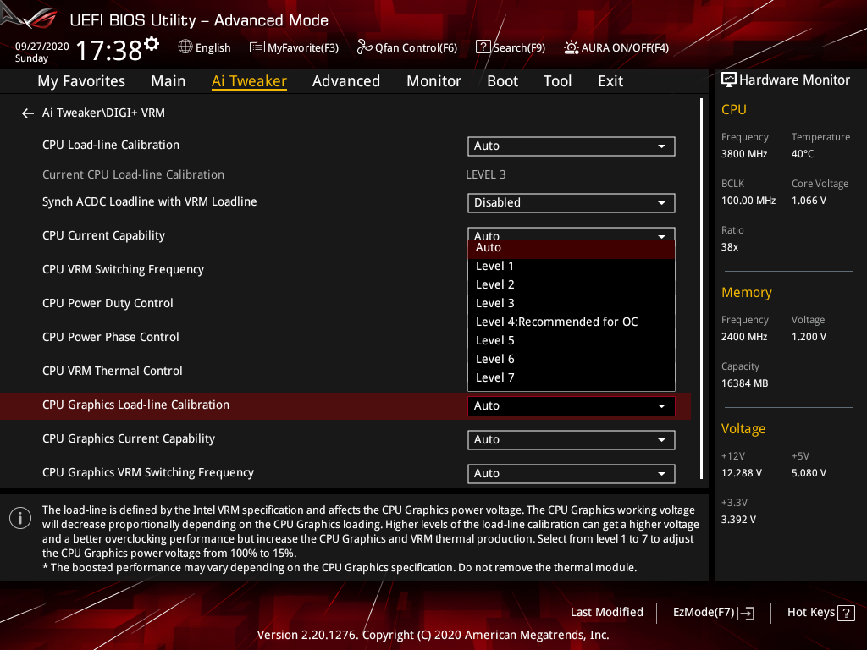The width and height of the screenshot is (867, 650).
Task: Click the Qfan Control fan icon
Action: coord(364,47)
